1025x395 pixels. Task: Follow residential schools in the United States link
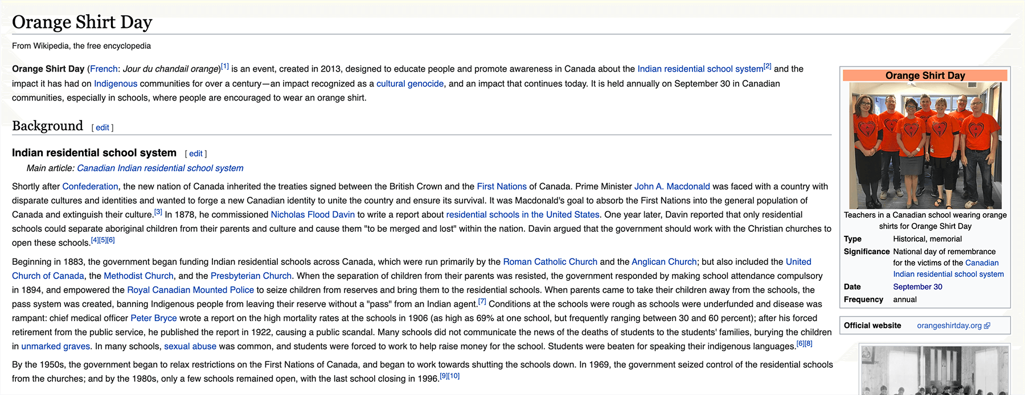point(523,215)
